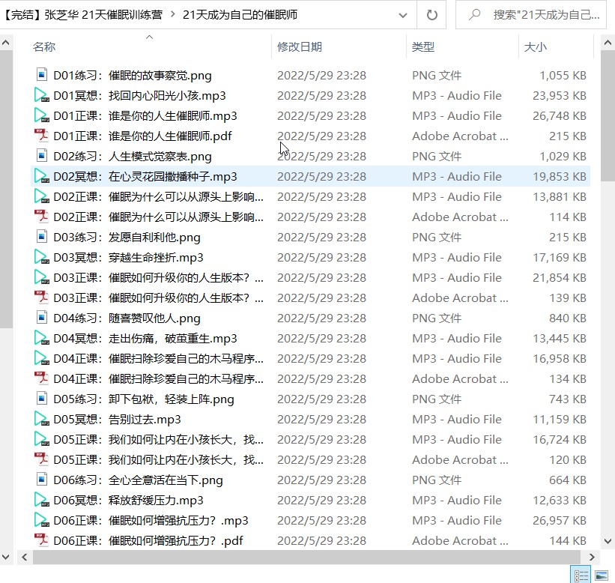Click the horizontal scrollbar right arrow
The image size is (615, 583).
[592, 557]
